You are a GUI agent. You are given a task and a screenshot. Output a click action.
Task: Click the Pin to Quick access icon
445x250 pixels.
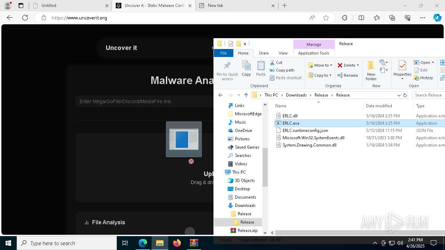click(x=227, y=66)
